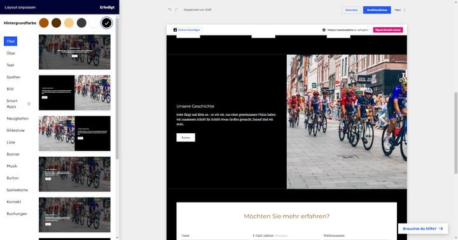458x240 pixels.
Task: Choose the white background color swatch
Action: 94,23
